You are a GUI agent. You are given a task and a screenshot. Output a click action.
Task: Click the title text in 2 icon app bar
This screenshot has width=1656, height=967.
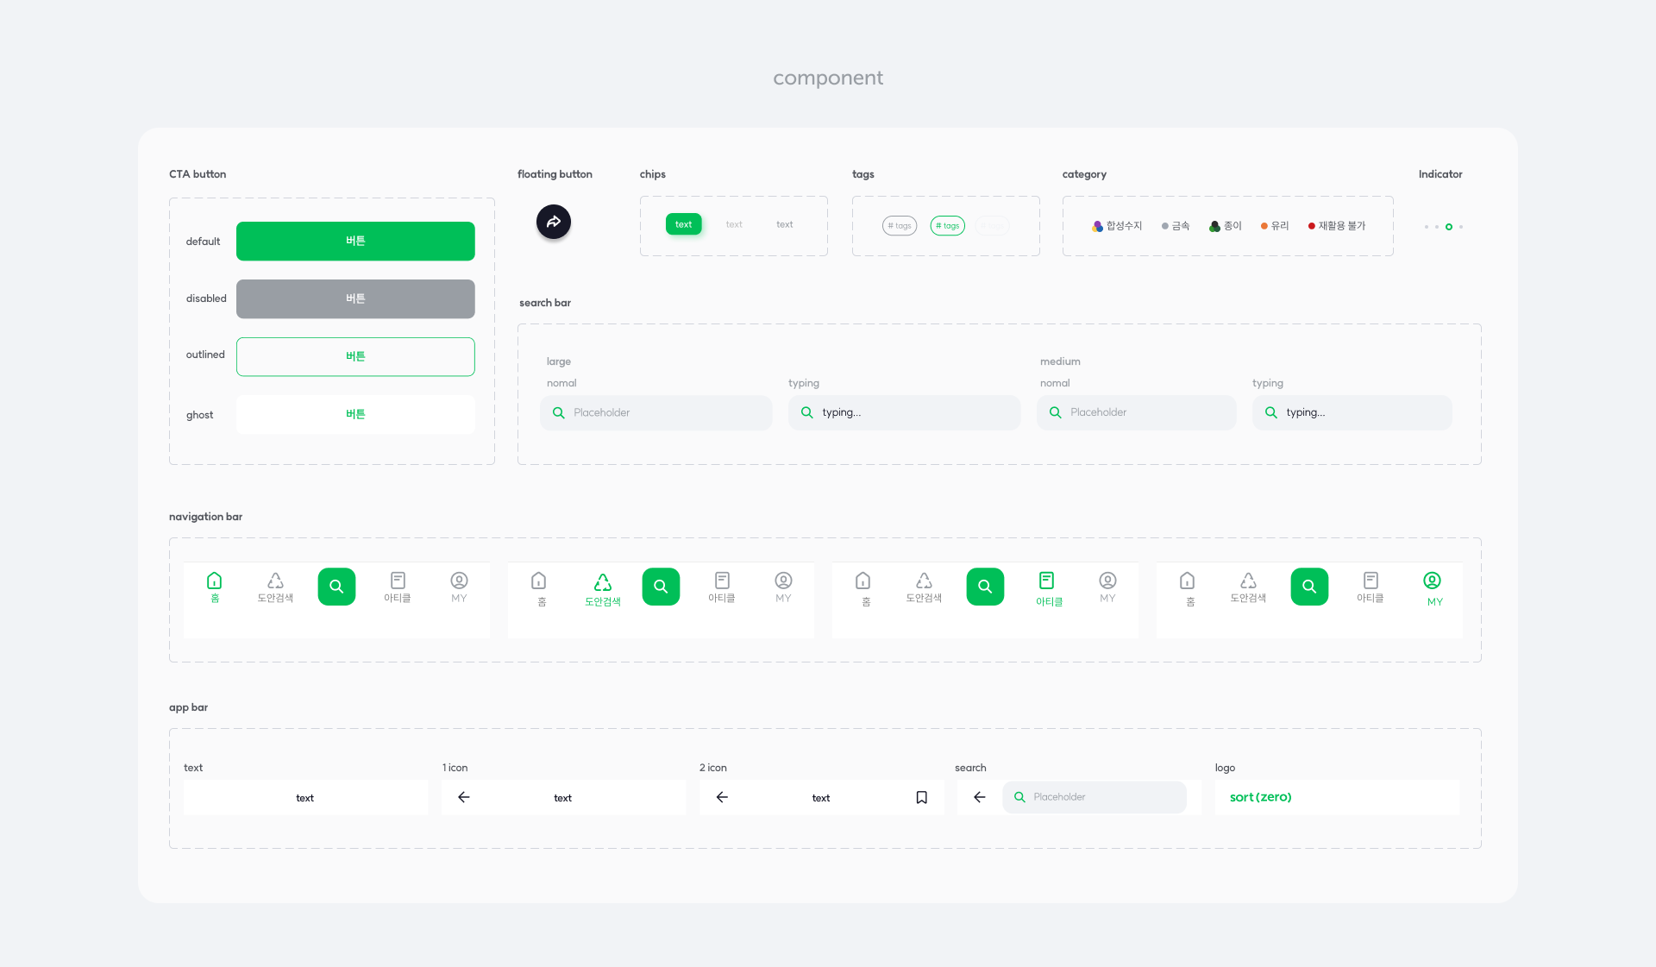pos(821,798)
